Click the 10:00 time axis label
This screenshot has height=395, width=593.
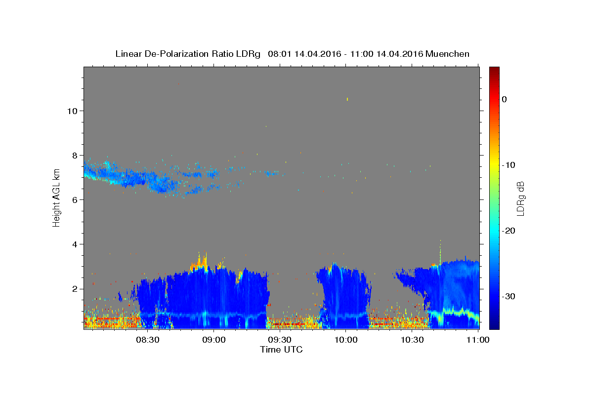coord(345,340)
